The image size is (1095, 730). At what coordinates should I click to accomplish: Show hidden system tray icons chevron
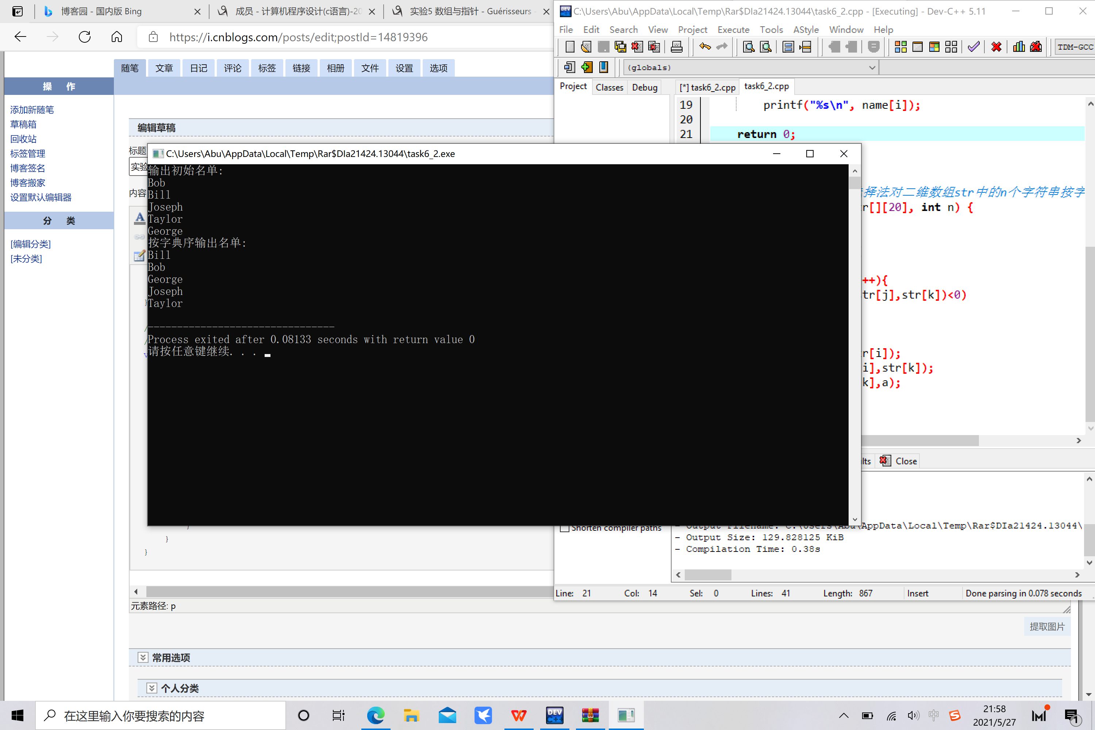[x=843, y=715]
